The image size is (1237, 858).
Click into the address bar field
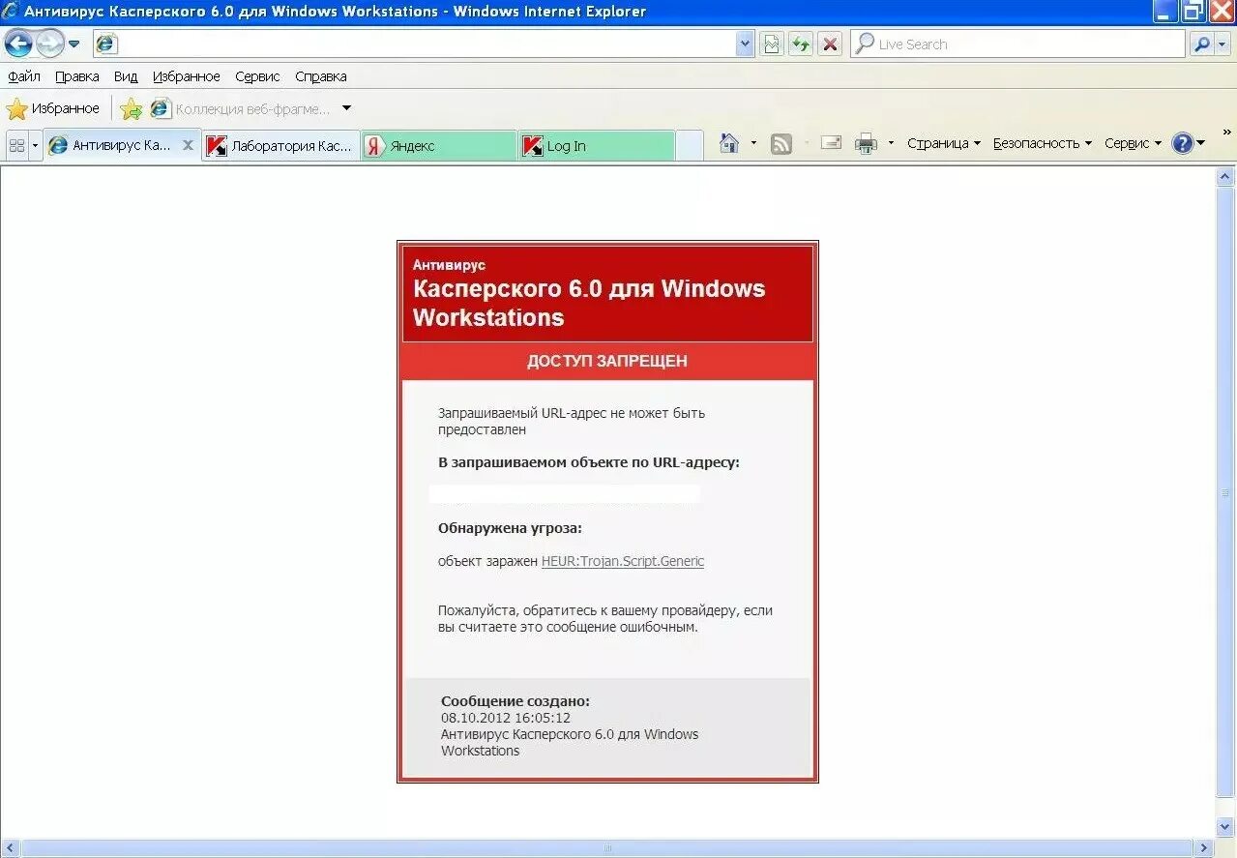tap(424, 44)
